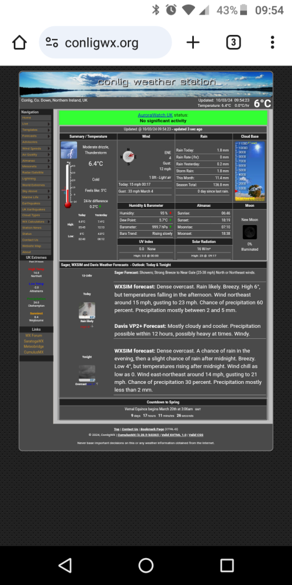
Task: Open the site info icon beside the URL
Action: point(52,42)
